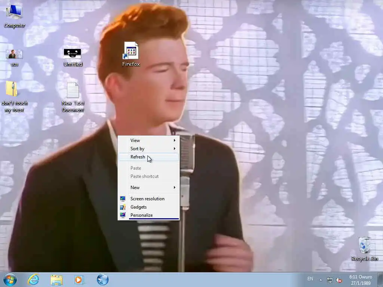This screenshot has width=383, height=287.
Task: Choose Personalize in the context menu
Action: pyautogui.click(x=149, y=215)
